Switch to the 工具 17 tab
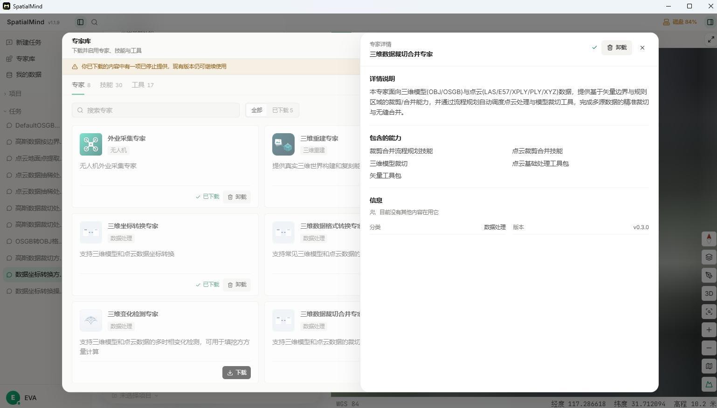Image resolution: width=717 pixels, height=408 pixels. [x=143, y=85]
